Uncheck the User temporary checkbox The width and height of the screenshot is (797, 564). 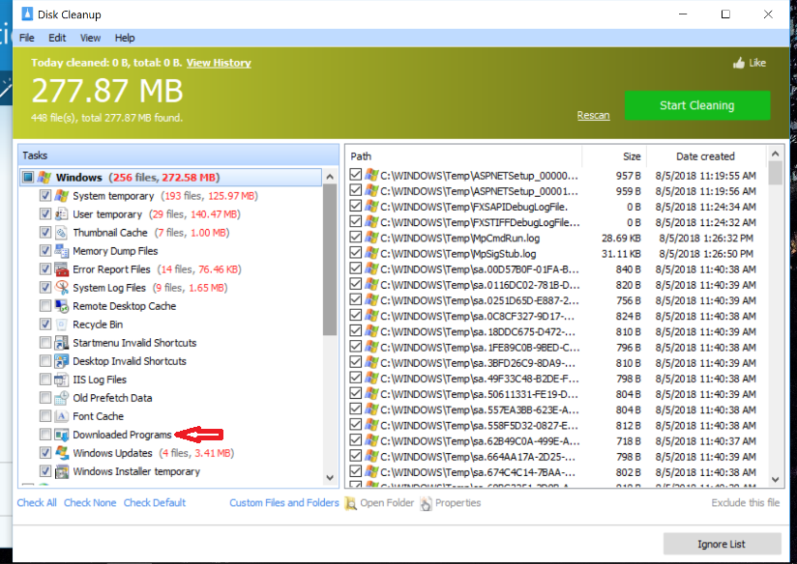coord(45,214)
